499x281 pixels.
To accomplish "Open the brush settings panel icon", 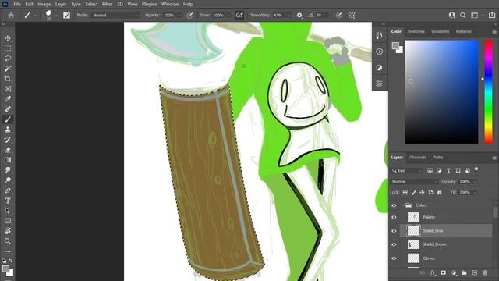I will tap(66, 16).
